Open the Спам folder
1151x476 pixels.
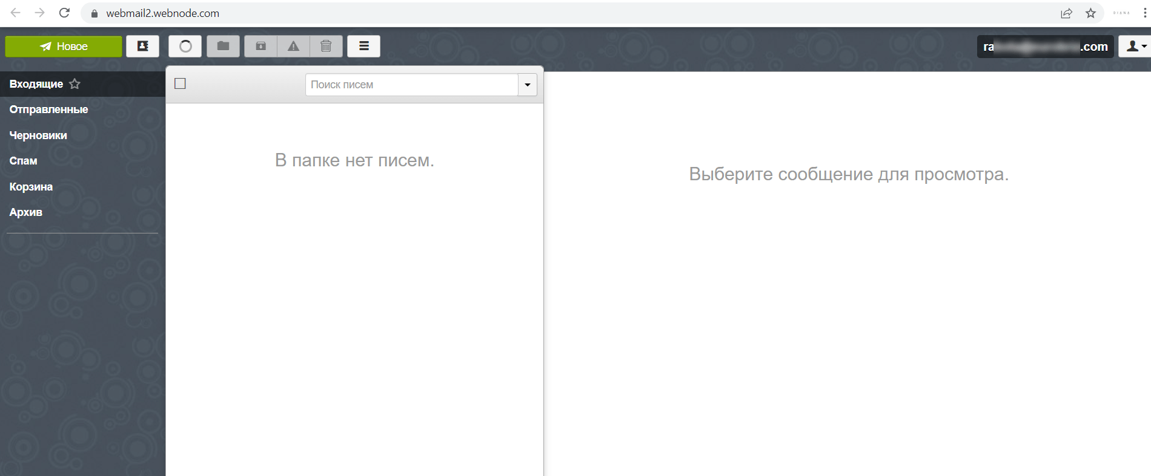pyautogui.click(x=23, y=161)
